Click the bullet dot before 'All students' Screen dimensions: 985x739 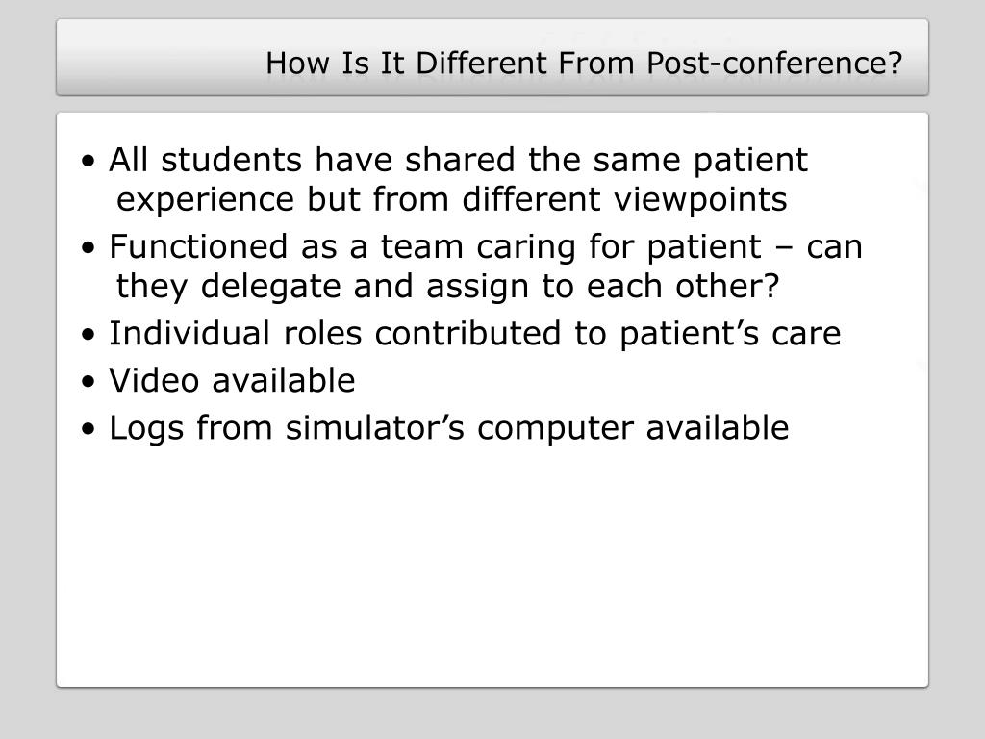tap(88, 161)
